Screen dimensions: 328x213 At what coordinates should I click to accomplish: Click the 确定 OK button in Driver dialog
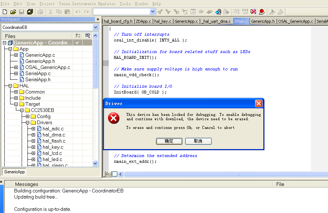coord(169,141)
